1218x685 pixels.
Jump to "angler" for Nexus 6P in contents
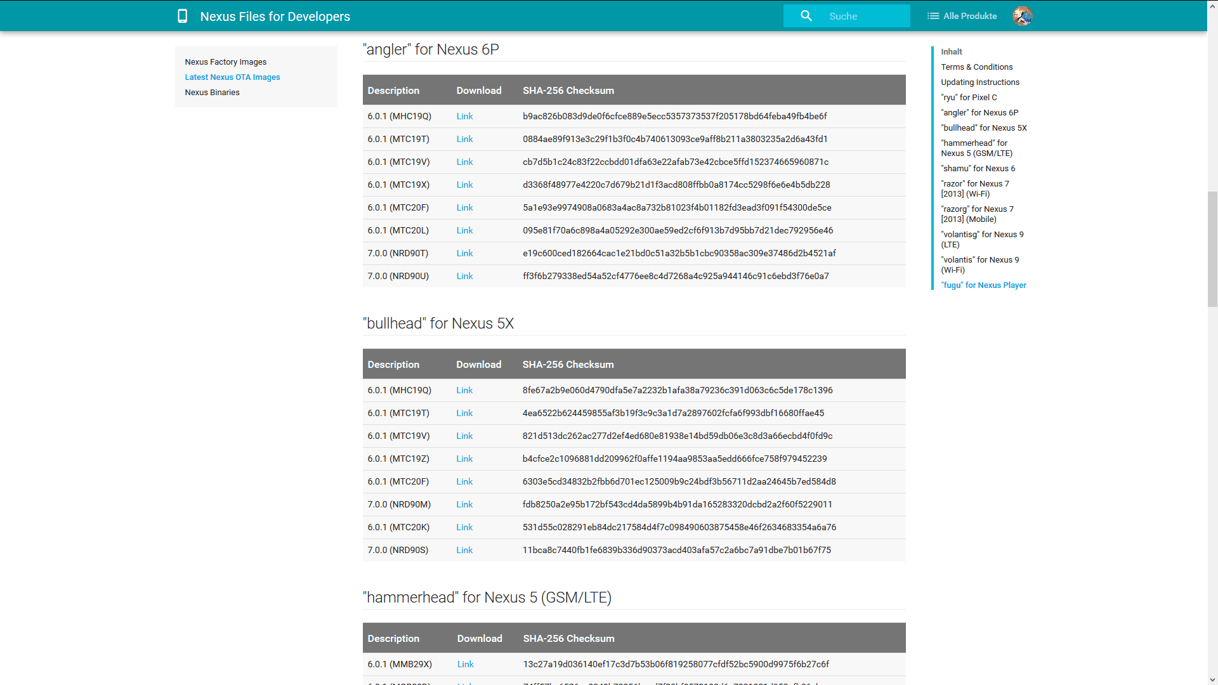pyautogui.click(x=979, y=112)
